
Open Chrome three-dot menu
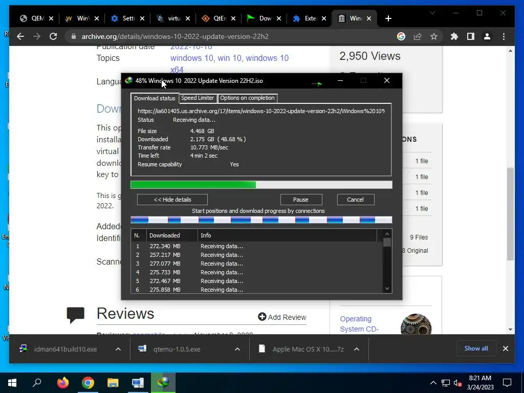coord(504,36)
